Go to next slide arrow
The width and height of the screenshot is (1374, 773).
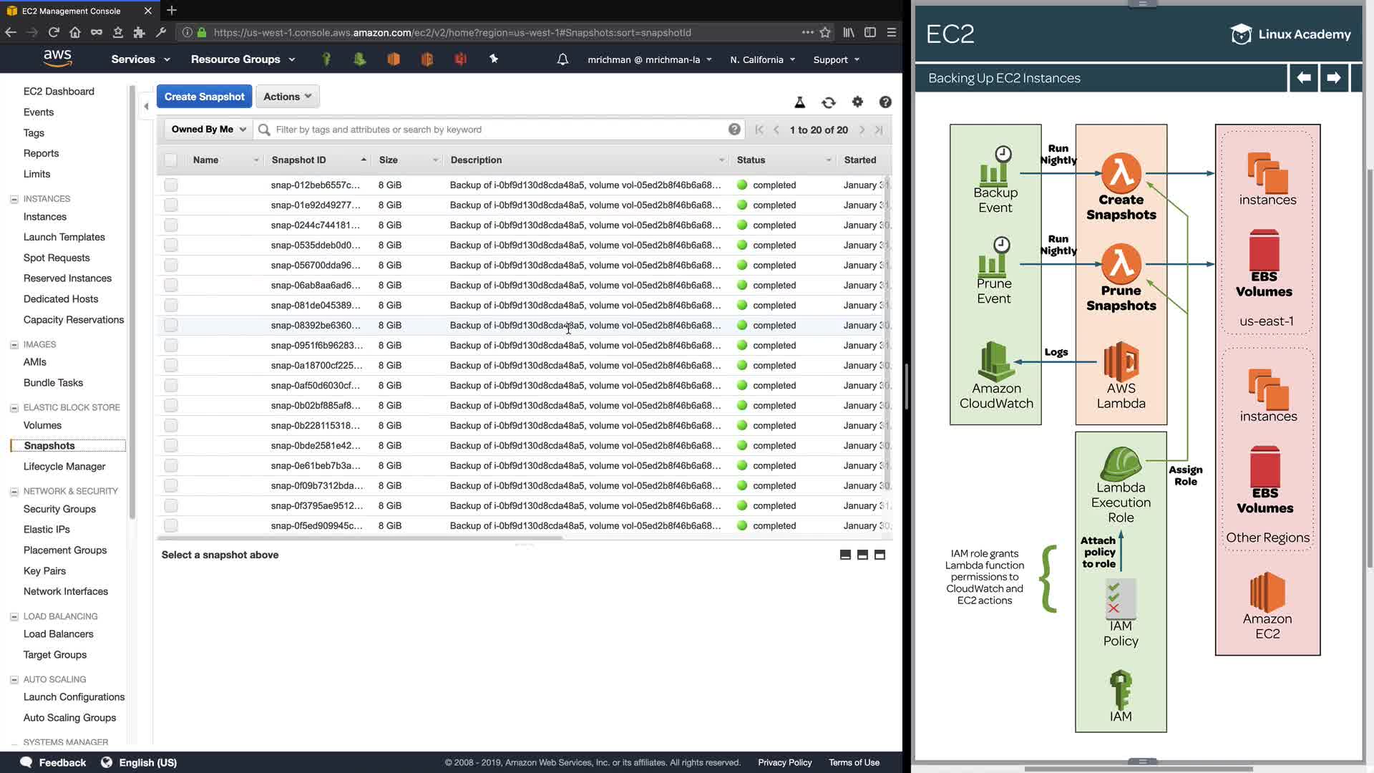[1333, 78]
